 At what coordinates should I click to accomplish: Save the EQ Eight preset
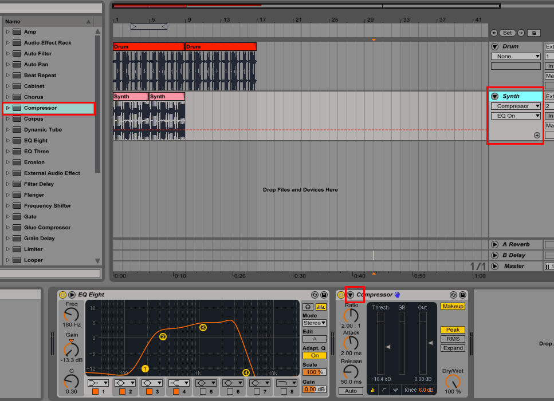(324, 295)
